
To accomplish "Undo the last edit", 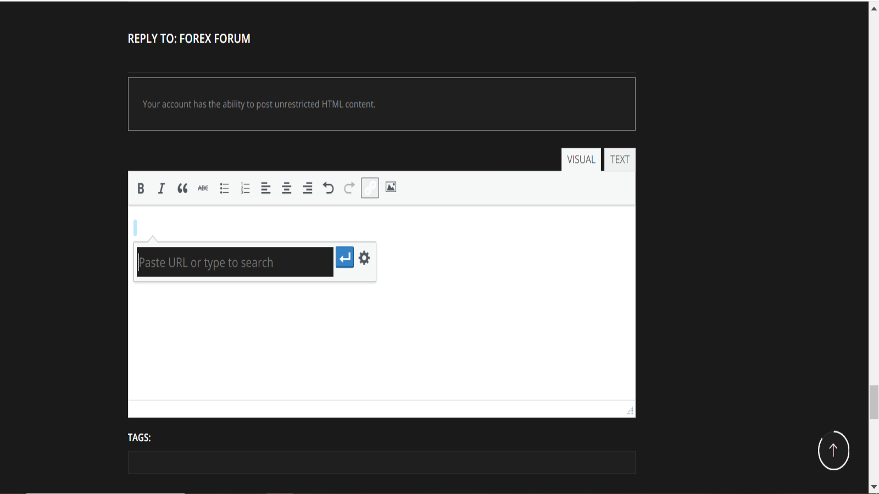I will (x=329, y=188).
